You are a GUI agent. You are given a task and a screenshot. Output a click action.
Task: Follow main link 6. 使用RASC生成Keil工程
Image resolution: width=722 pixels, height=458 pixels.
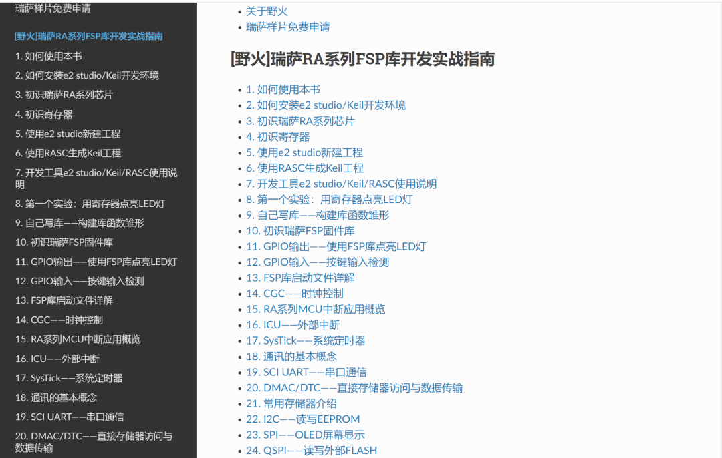click(305, 168)
